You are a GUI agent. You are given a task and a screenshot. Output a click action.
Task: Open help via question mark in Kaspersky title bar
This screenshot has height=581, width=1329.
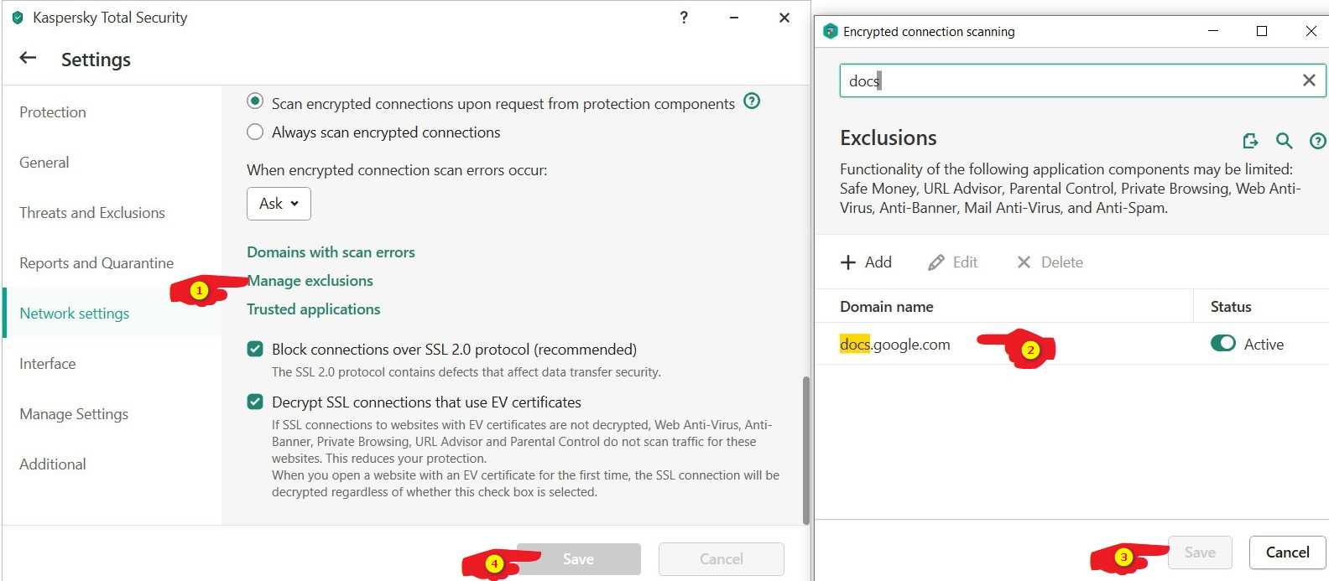pyautogui.click(x=684, y=18)
